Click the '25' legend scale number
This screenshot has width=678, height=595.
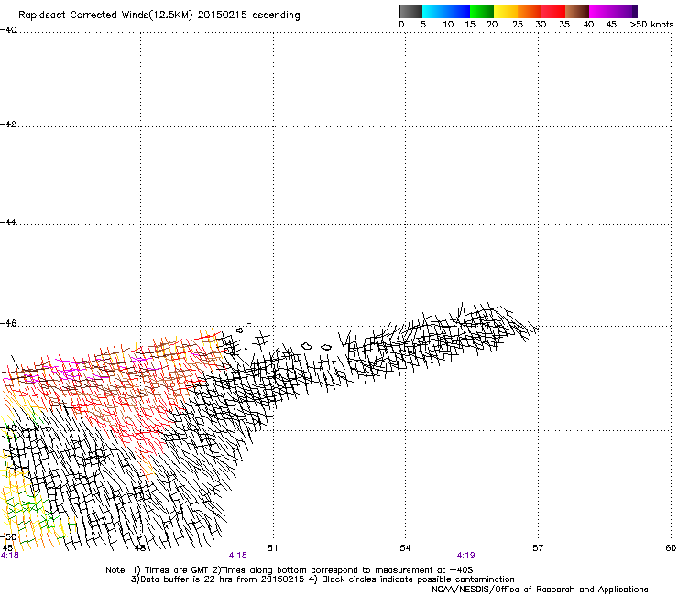point(518,25)
